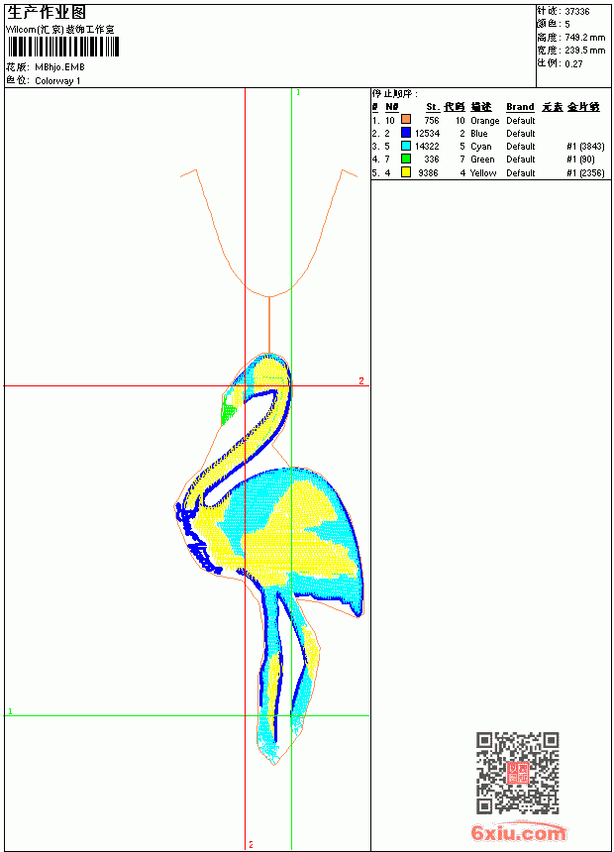Screen dimensions: 614x852
Task: Click the yellow color swatch
Action: [x=405, y=172]
